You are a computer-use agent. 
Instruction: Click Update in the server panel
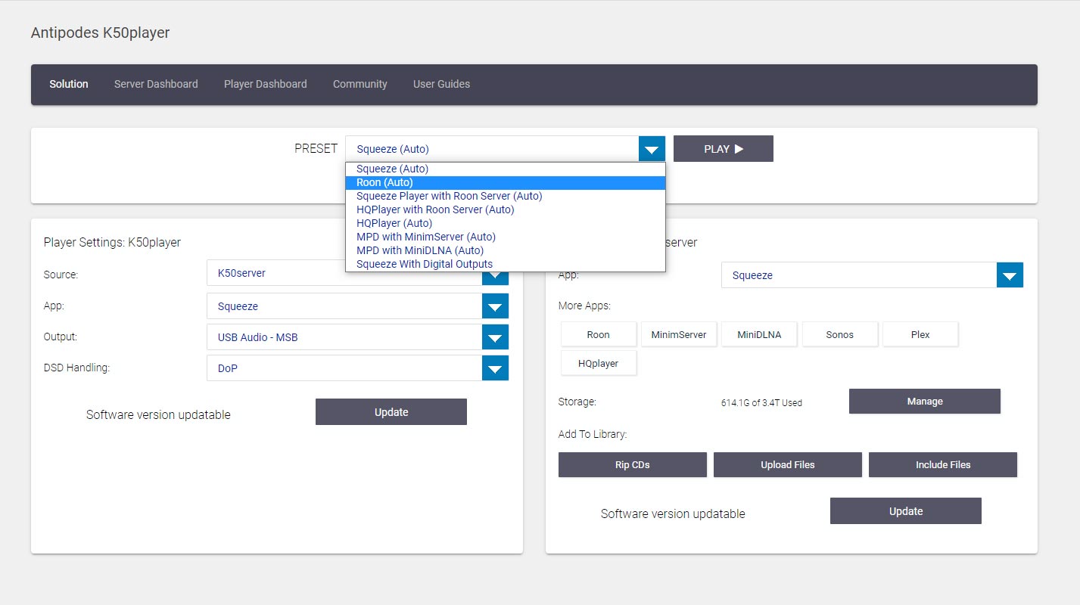click(x=906, y=511)
